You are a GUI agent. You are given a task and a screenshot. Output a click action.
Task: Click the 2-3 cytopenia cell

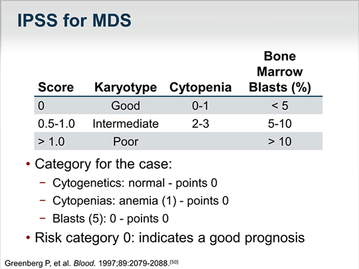[200, 124]
